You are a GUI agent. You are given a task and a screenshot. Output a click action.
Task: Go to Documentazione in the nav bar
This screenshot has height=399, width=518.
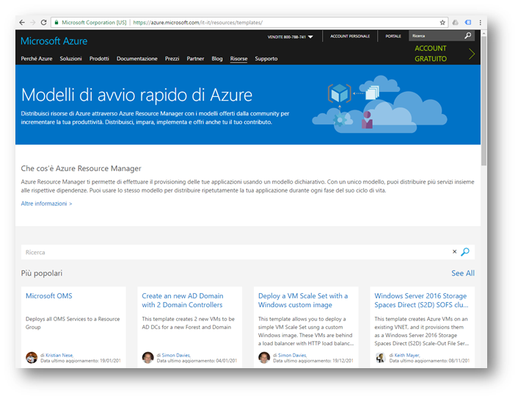click(x=136, y=59)
